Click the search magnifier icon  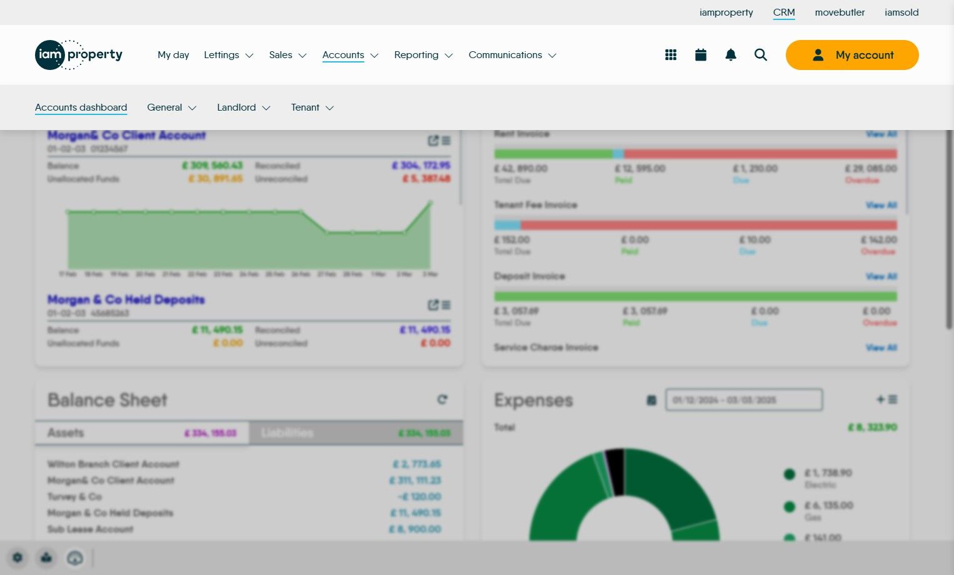(761, 55)
